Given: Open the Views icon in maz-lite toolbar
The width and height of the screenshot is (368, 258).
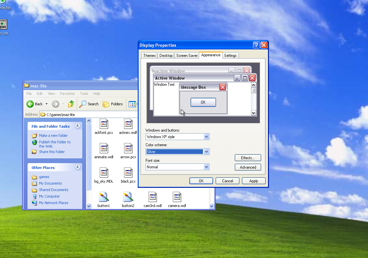Looking at the screenshot, I should (132, 104).
